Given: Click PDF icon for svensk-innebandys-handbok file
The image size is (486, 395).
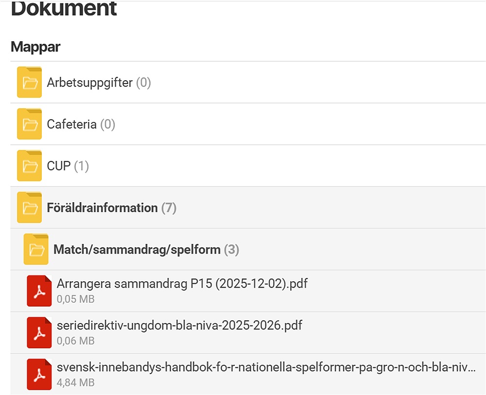Looking at the screenshot, I should click(39, 375).
